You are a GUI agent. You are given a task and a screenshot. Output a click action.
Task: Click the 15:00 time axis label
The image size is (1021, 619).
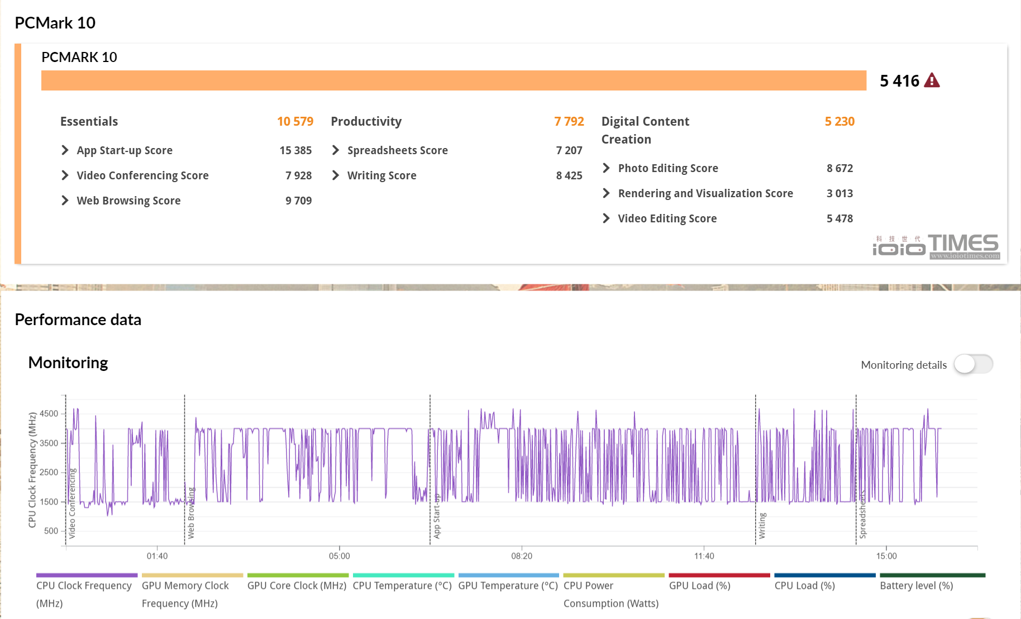[886, 556]
